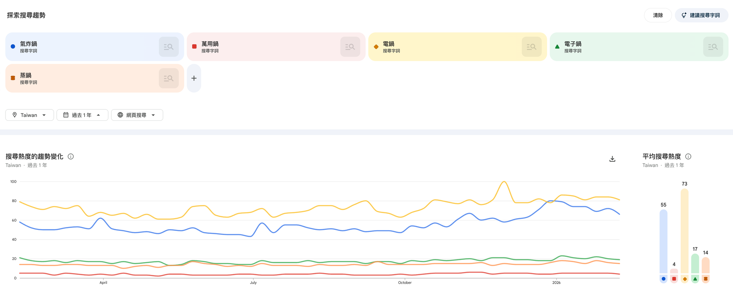Open the explore icon on 氣炸鍋 term card
Image resolution: width=733 pixels, height=291 pixels.
169,46
